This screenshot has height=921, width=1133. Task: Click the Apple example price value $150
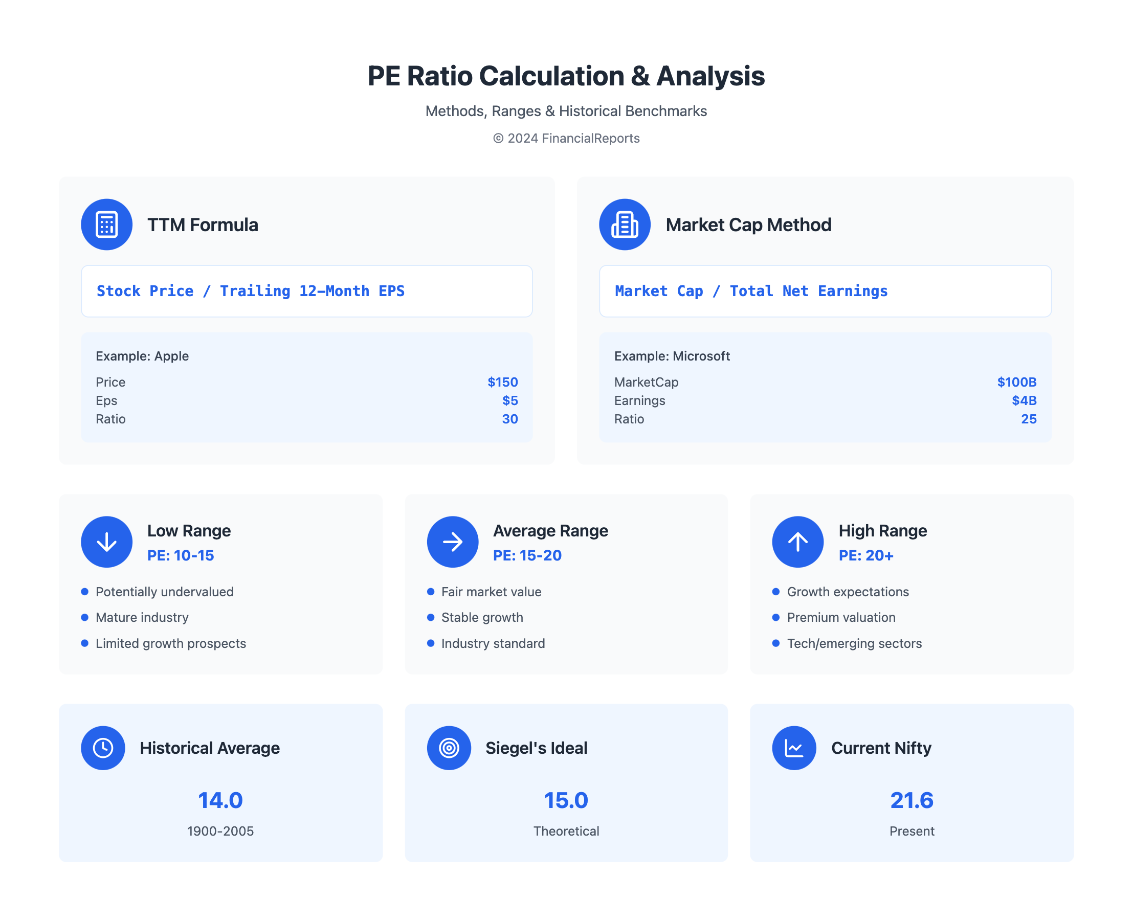pyautogui.click(x=502, y=382)
